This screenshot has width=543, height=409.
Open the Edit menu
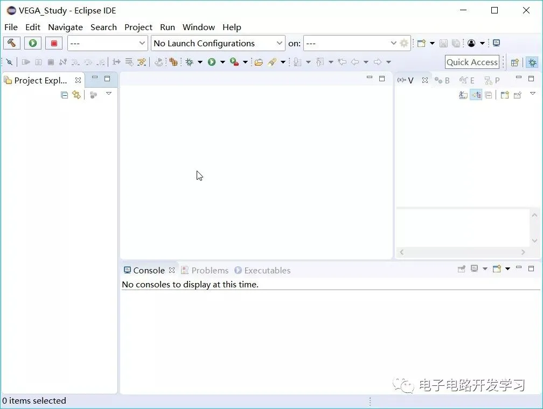33,27
